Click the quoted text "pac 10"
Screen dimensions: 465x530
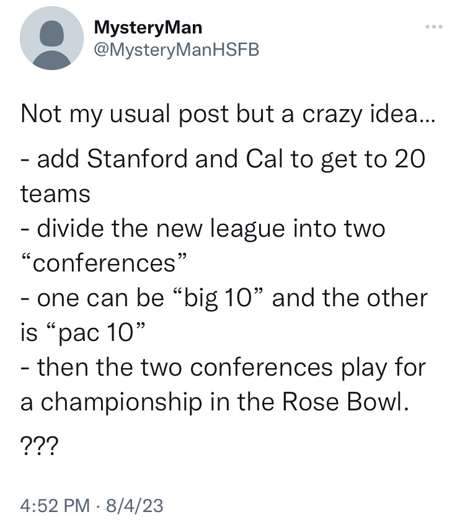[x=95, y=333]
